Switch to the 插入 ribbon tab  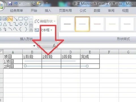point(48,10)
